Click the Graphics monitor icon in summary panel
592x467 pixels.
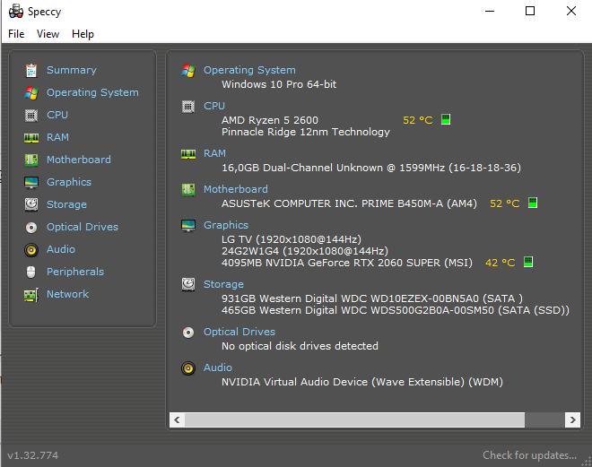tap(188, 226)
